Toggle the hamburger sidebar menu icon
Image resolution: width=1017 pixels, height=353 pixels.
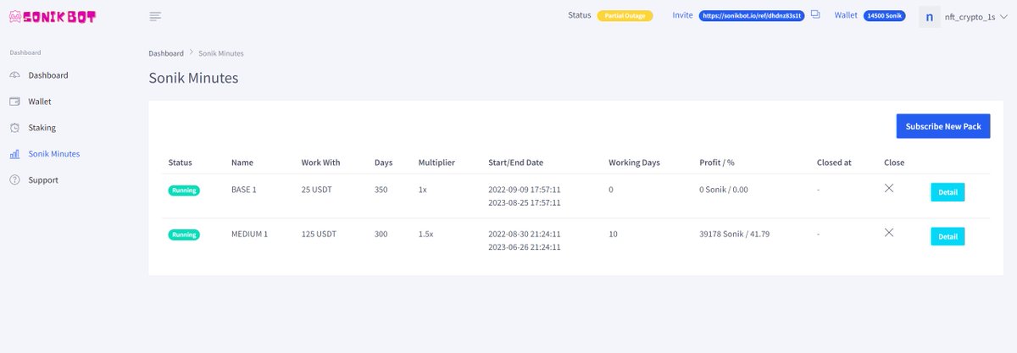[x=155, y=15]
